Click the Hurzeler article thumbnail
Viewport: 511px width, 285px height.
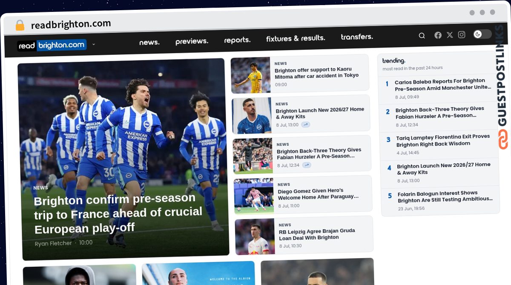pyautogui.click(x=253, y=156)
